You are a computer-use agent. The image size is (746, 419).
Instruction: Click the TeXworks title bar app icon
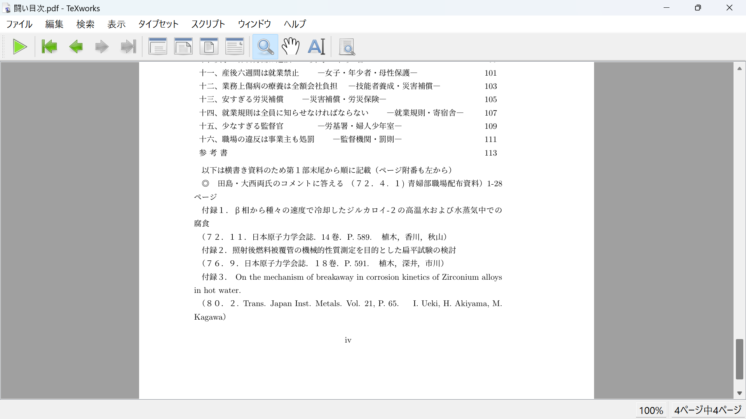coord(7,8)
